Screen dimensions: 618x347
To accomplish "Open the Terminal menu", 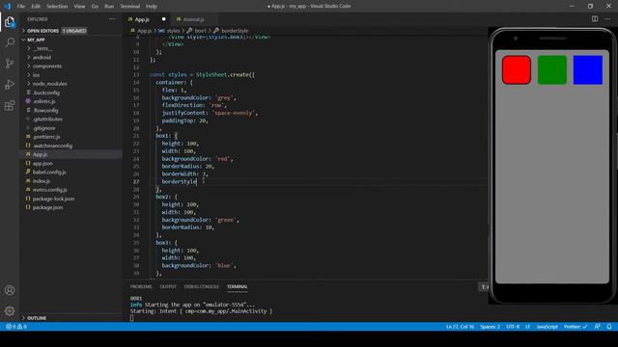I will (x=130, y=7).
